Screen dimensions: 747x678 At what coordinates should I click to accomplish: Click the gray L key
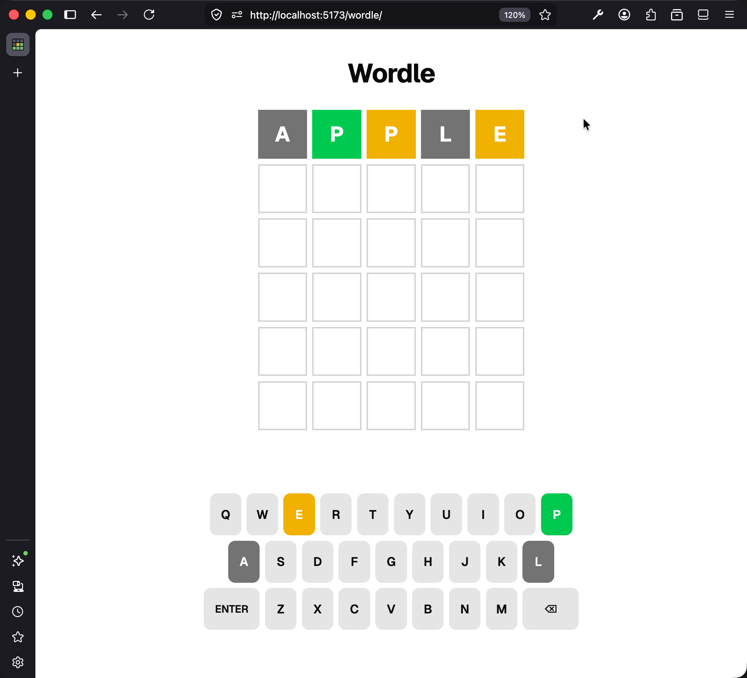click(539, 561)
